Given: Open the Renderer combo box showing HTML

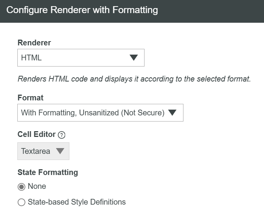Looking at the screenshot, I should click(x=77, y=58).
